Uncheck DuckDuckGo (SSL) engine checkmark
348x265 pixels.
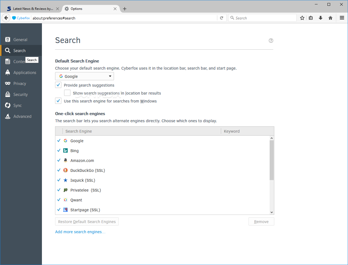pos(59,170)
